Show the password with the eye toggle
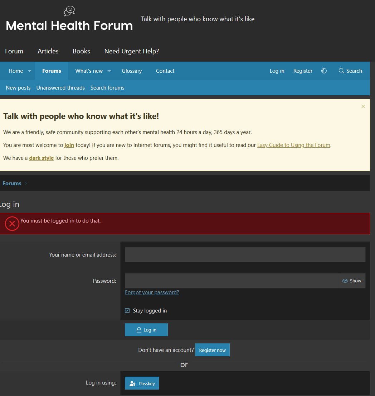The image size is (375, 396). (x=351, y=281)
